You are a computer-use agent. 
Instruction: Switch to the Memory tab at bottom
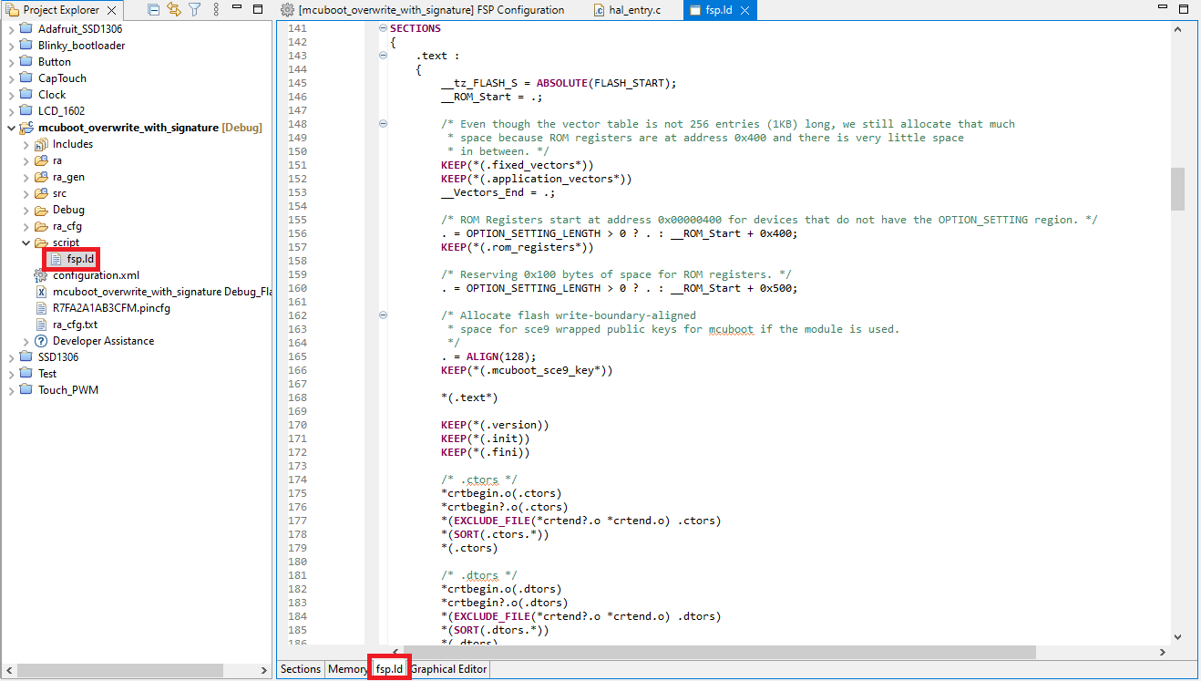click(x=346, y=668)
